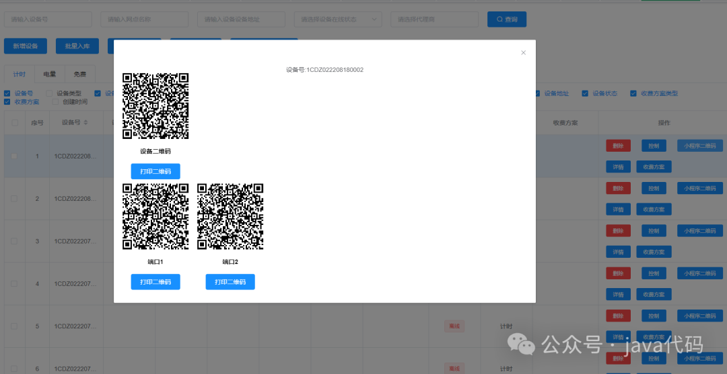Select the checkbox for row 2
The width and height of the screenshot is (727, 374).
[x=14, y=198]
